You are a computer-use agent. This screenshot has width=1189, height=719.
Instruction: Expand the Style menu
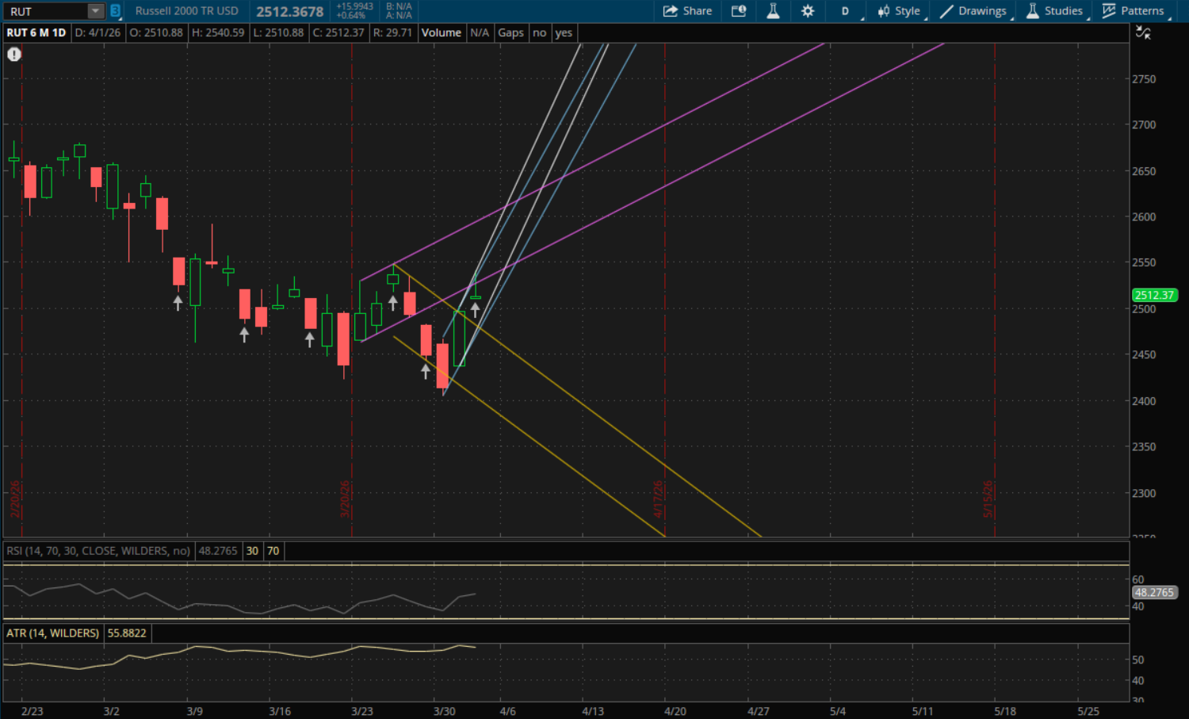[900, 11]
